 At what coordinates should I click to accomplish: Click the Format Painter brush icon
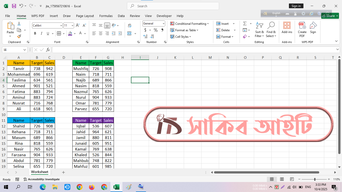click(19, 36)
